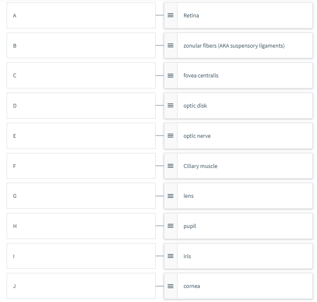
Task: Select the lens reorder handle
Action: tap(171, 196)
